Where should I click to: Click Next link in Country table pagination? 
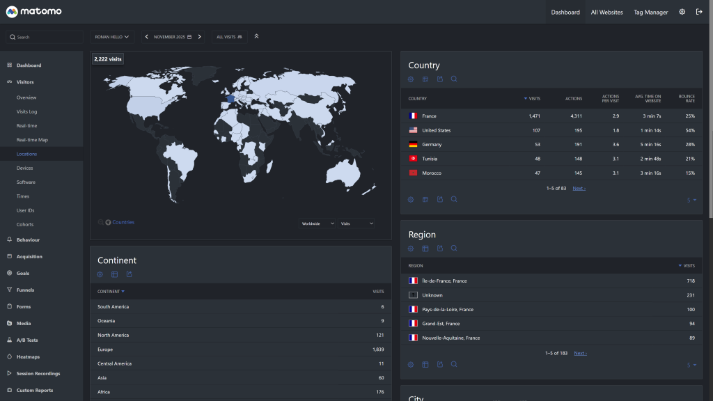pyautogui.click(x=579, y=189)
